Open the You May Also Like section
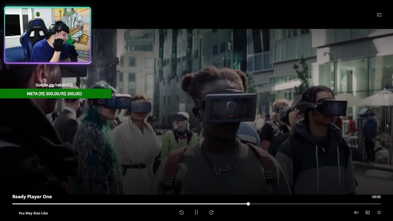393x221 pixels. 33,213
